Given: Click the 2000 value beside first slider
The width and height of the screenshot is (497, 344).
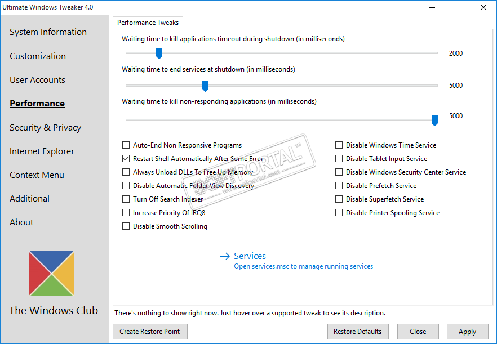Looking at the screenshot, I should pos(456,53).
